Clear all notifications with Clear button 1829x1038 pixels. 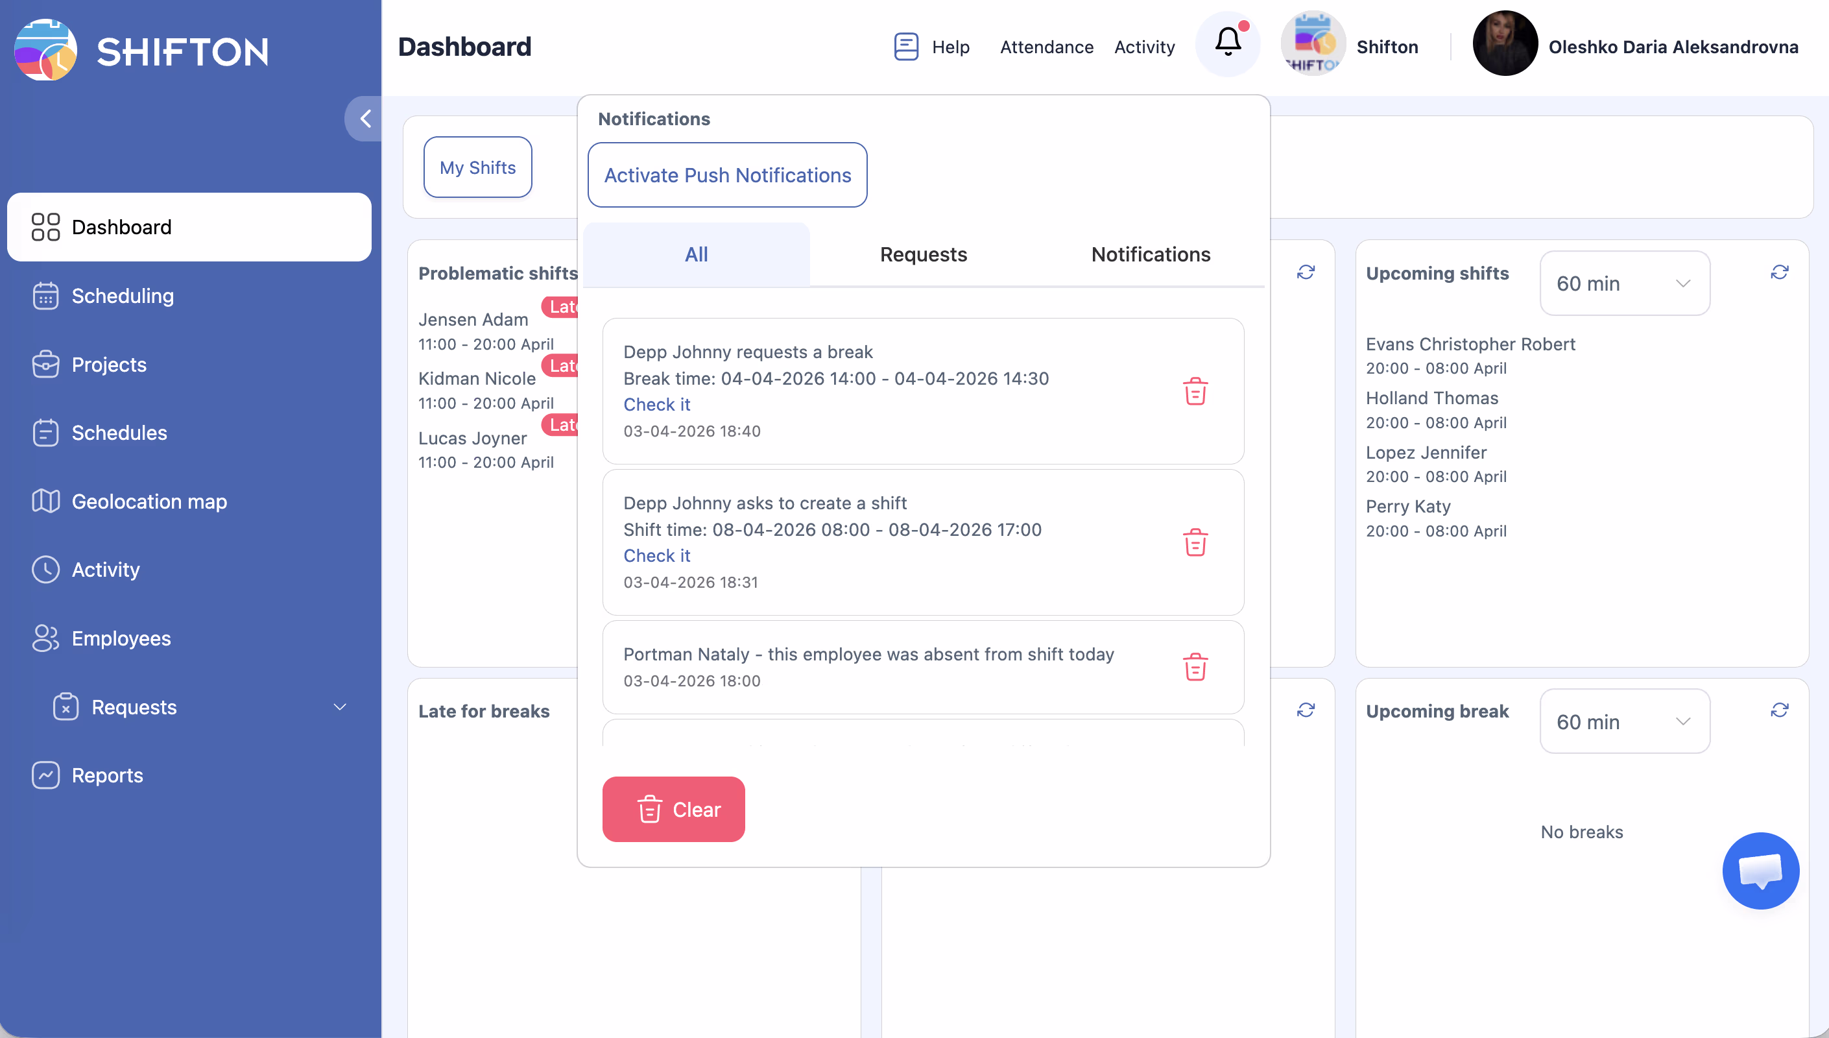pyautogui.click(x=673, y=809)
